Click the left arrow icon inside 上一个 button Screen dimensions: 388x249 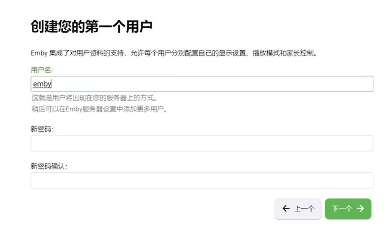coord(286,209)
